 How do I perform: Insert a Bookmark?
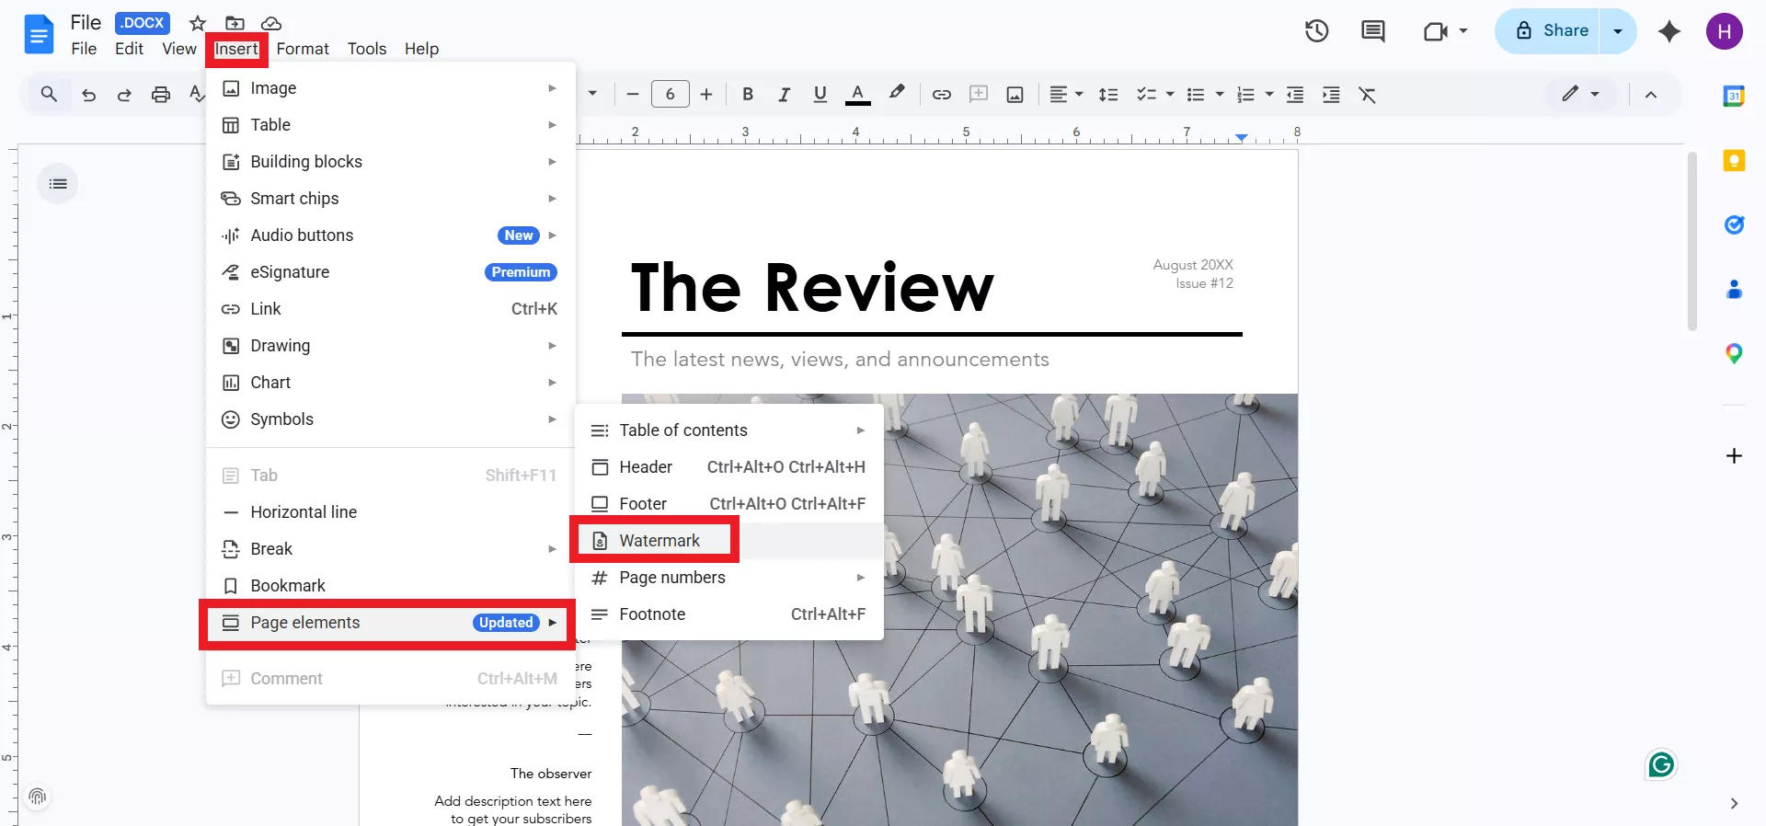pos(391,586)
